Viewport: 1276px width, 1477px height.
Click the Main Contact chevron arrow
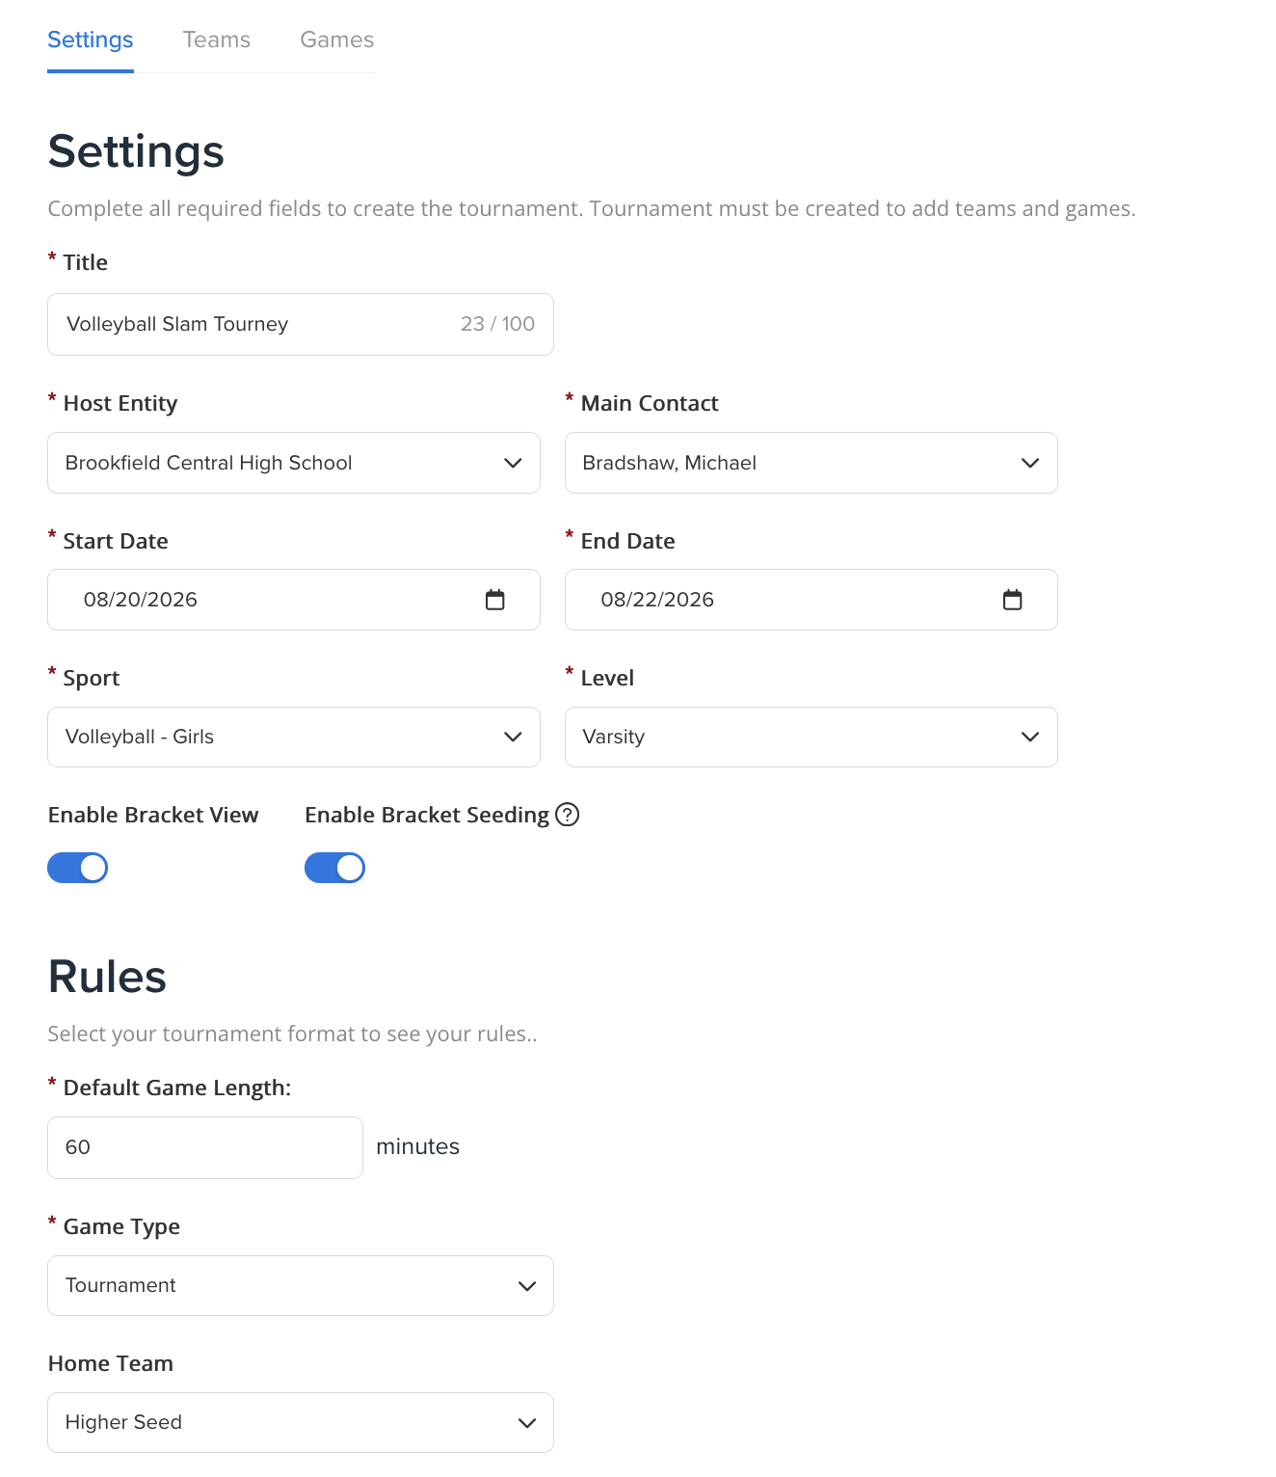pos(1030,463)
